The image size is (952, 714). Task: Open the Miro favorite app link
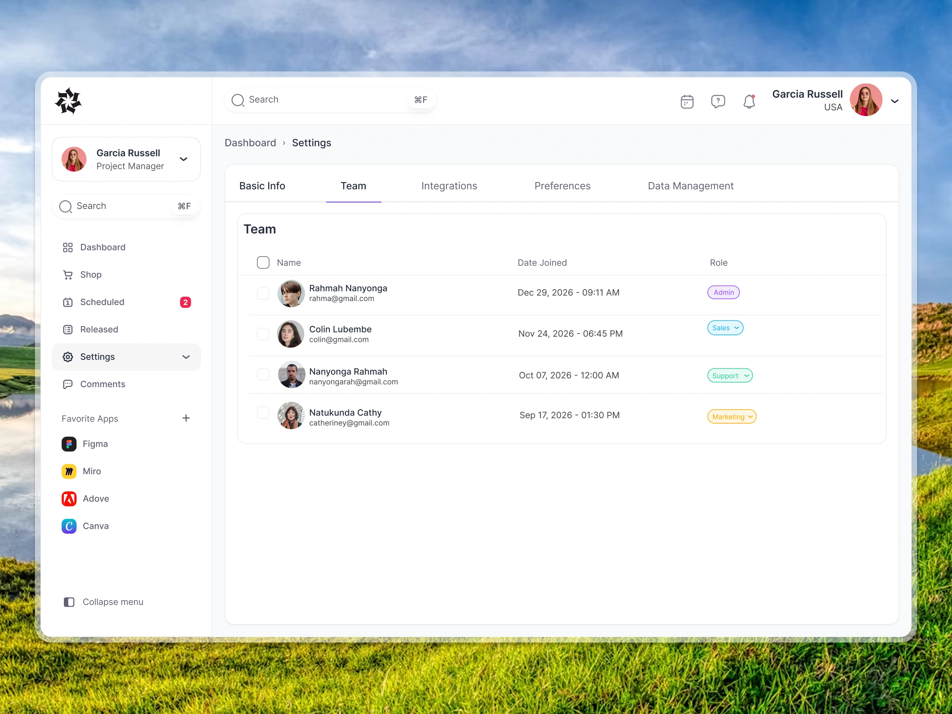click(x=92, y=471)
